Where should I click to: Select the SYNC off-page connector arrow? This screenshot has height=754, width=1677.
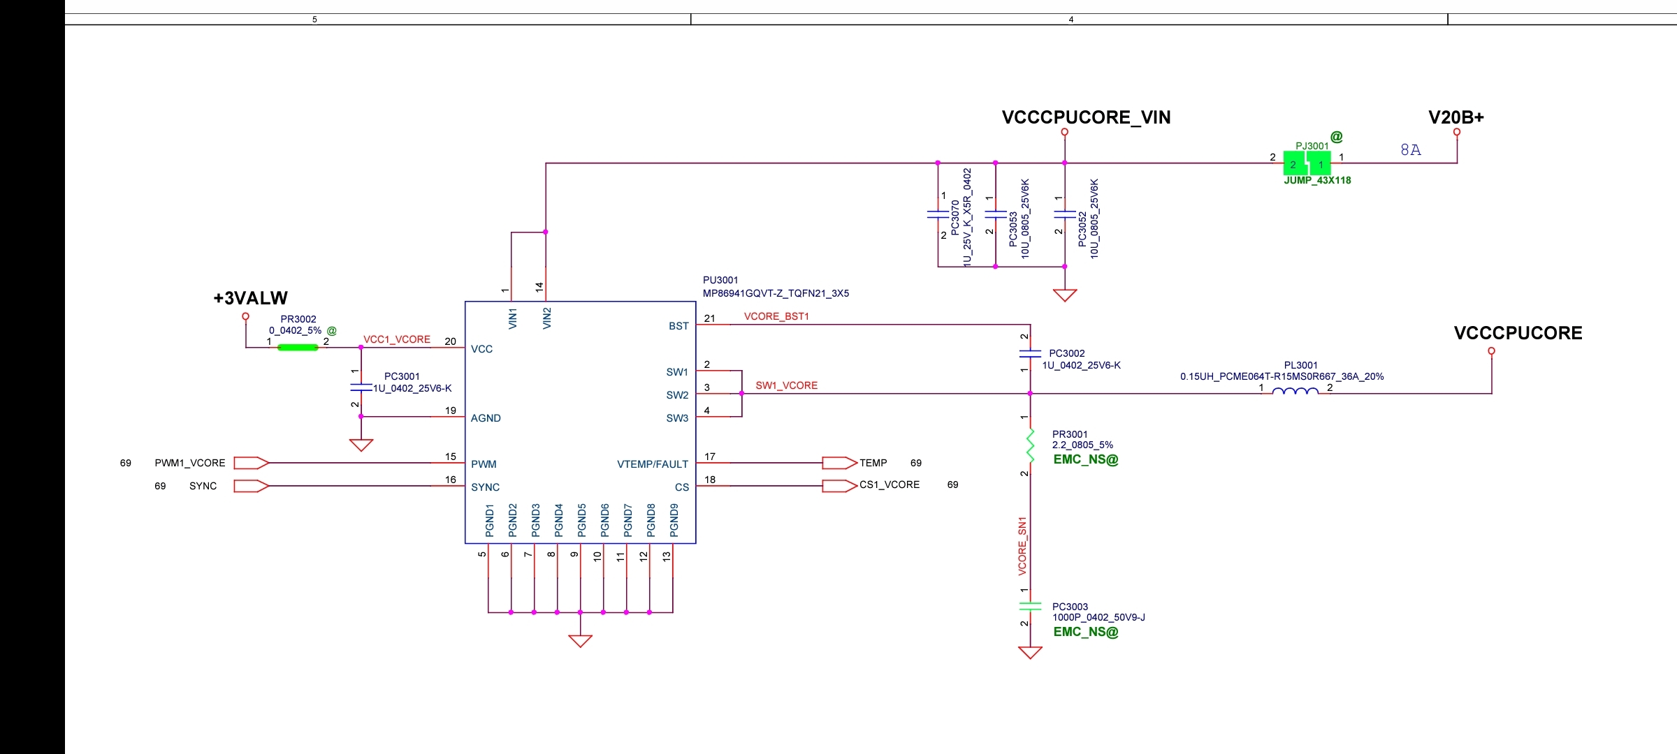[x=251, y=486]
